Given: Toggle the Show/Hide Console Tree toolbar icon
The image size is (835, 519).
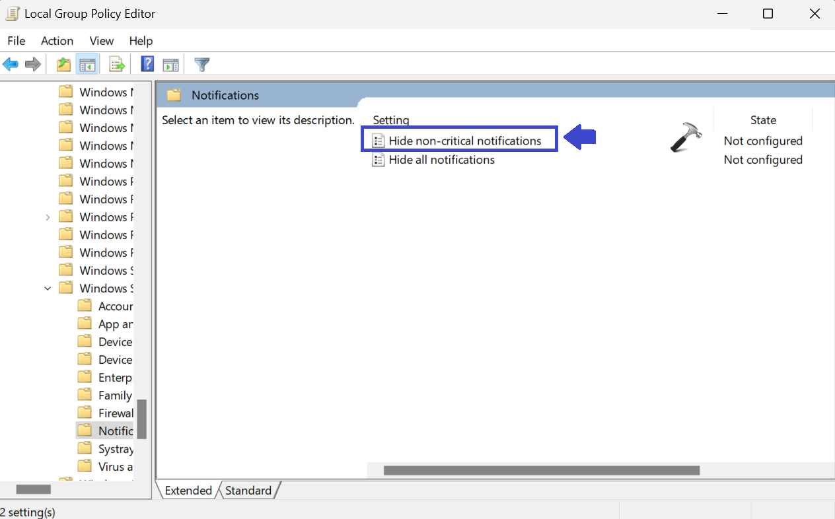Looking at the screenshot, I should click(x=87, y=64).
